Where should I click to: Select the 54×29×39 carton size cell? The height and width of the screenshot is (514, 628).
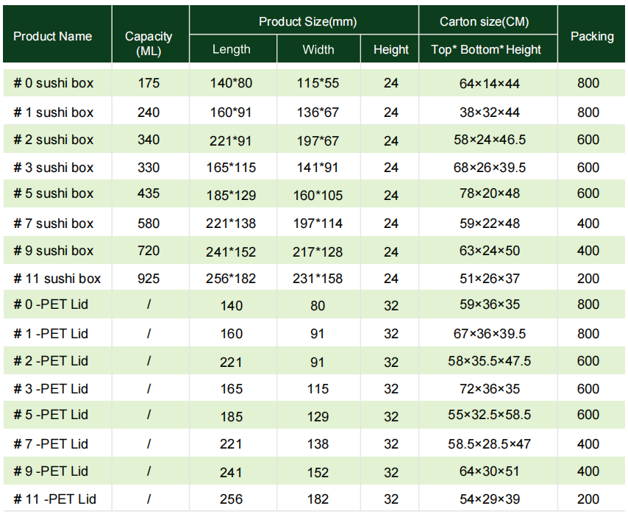[x=489, y=499]
